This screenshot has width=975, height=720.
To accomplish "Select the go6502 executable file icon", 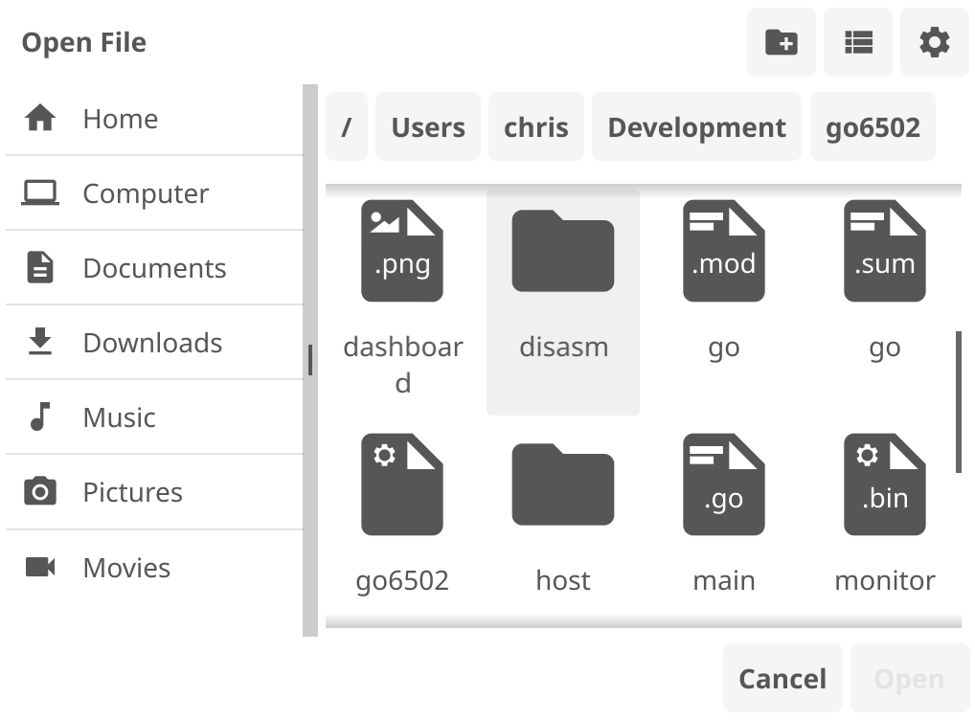I will point(402,484).
